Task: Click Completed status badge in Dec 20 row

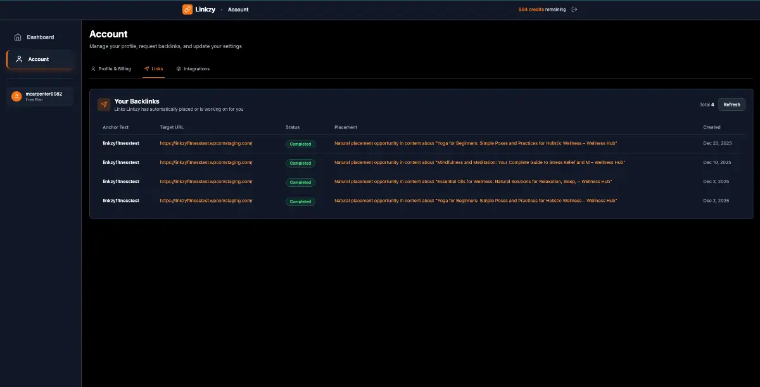Action: click(300, 144)
